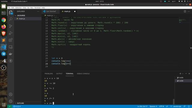Open the Run and Debug view
192x108 pixels.
[11, 33]
